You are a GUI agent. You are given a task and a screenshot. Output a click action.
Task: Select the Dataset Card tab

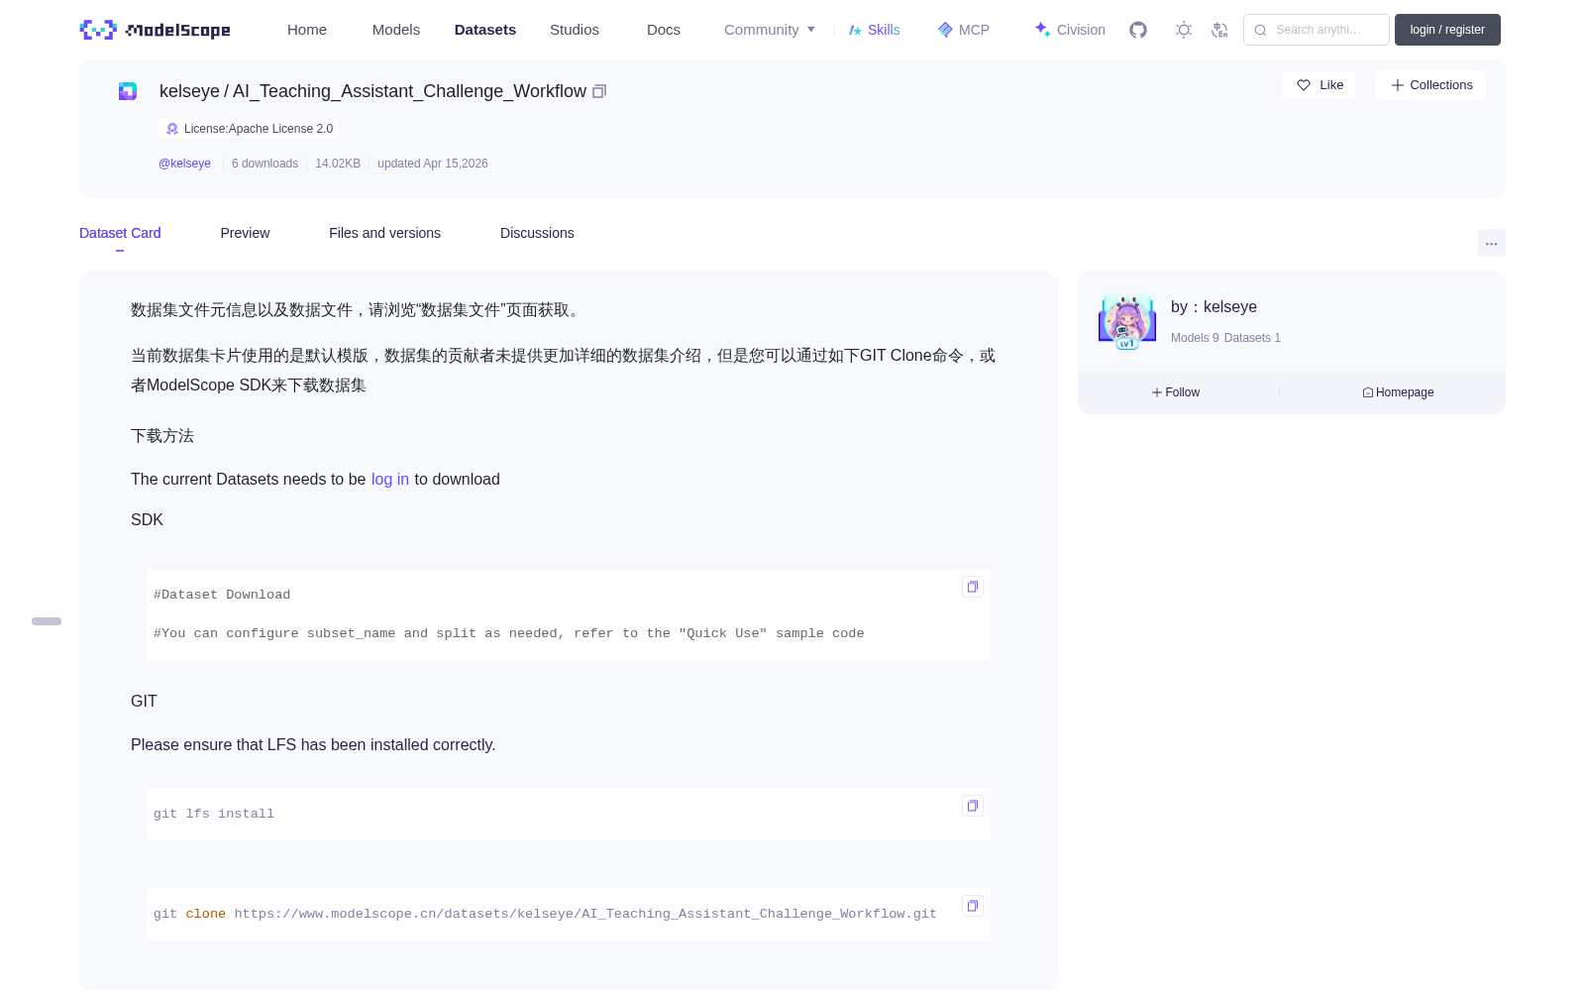(x=120, y=233)
